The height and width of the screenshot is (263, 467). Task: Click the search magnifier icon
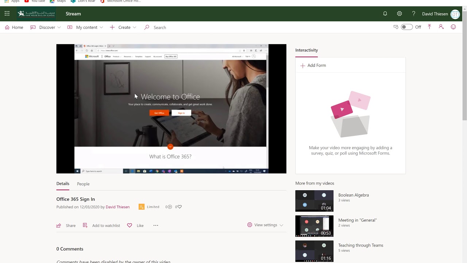[147, 27]
